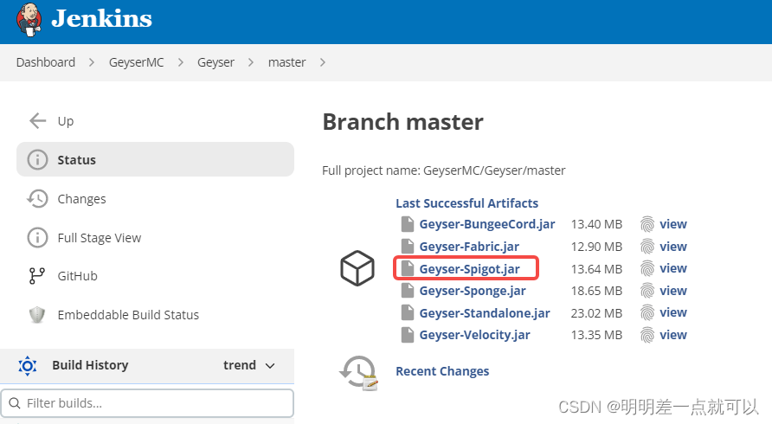View the Geyser-Sponge.jar artifact

[673, 291]
